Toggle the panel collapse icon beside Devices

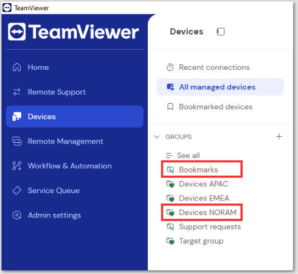pos(221,32)
